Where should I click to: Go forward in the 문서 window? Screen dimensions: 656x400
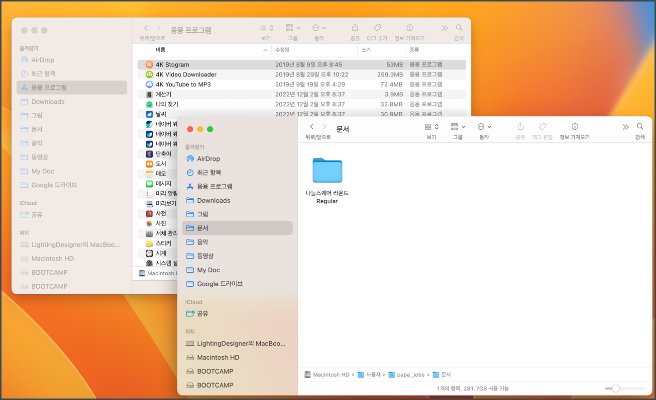pyautogui.click(x=325, y=127)
